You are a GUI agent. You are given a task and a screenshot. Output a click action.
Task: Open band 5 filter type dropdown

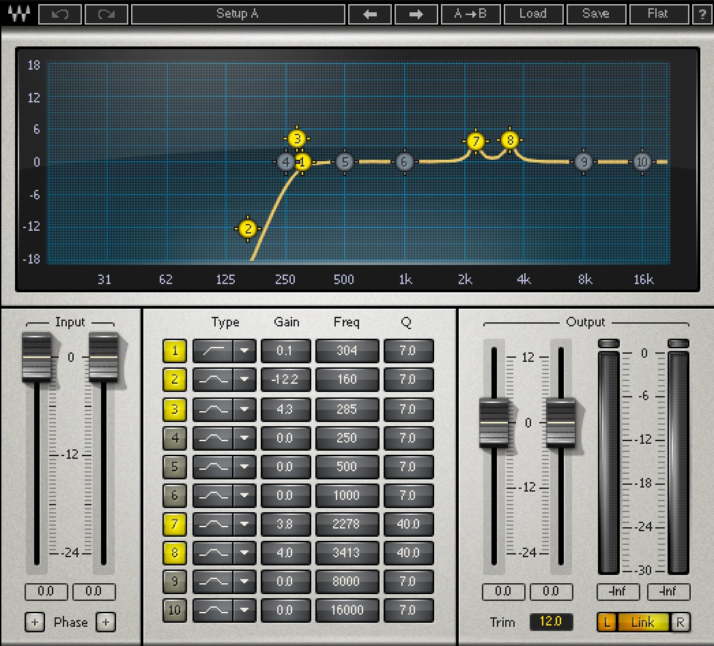coord(244,466)
